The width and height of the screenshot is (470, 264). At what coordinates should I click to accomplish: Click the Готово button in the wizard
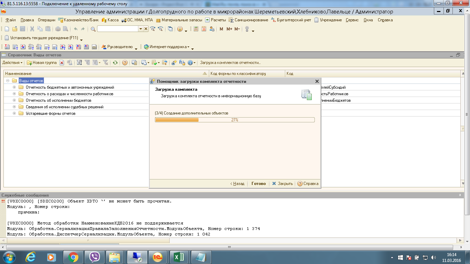point(258,184)
